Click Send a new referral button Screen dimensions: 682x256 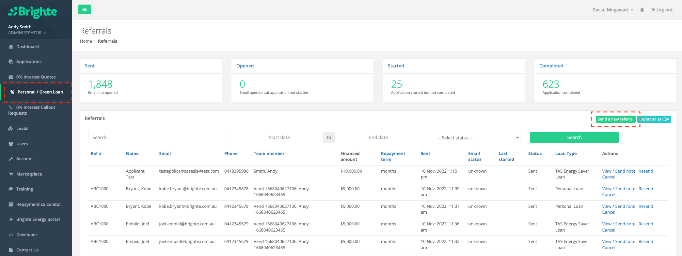click(615, 119)
